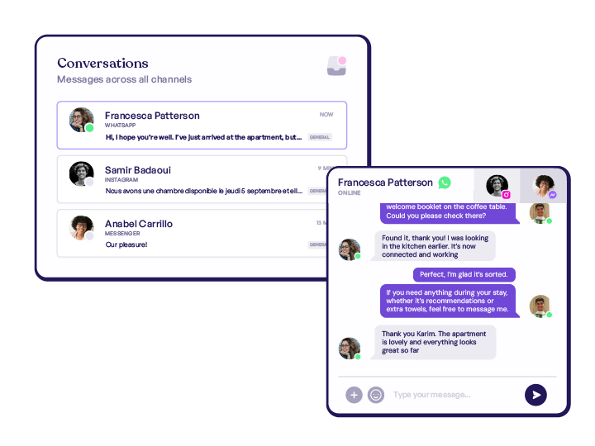
Task: Click the "Thank you Karim" message bubble
Action: click(433, 342)
